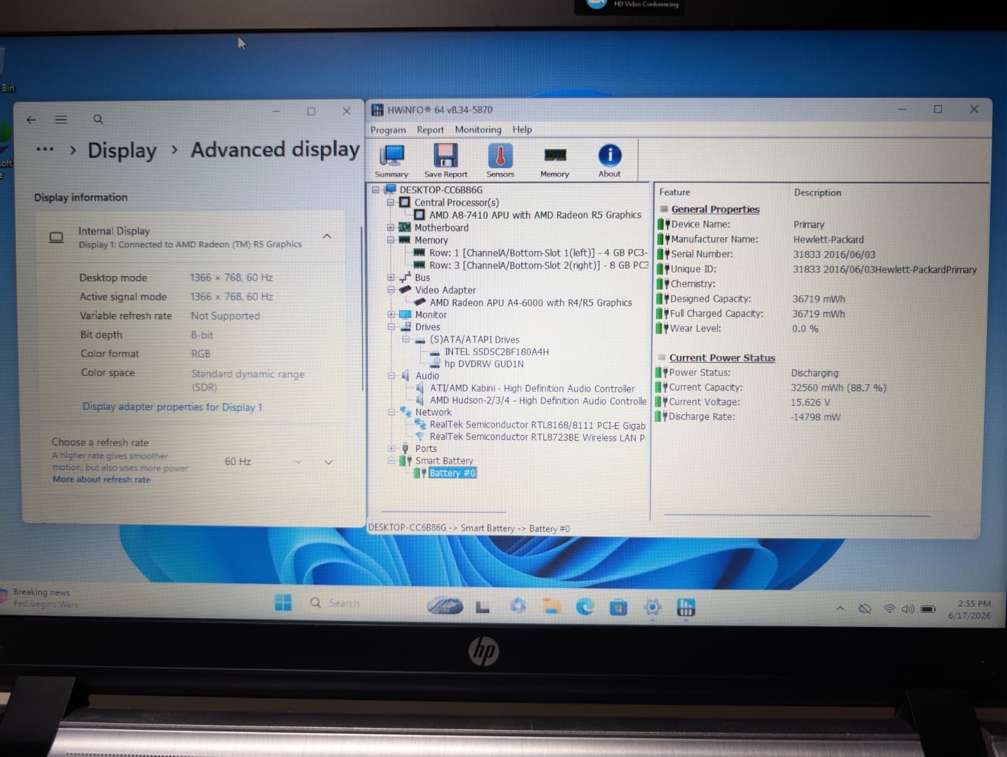Select AMD A8-7410 APU tree item
The width and height of the screenshot is (1007, 757).
[x=535, y=215]
